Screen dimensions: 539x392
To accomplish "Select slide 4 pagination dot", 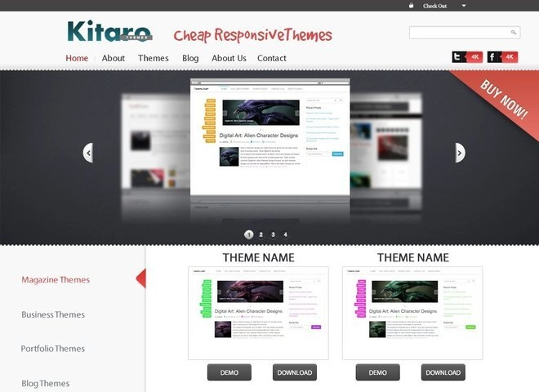I will point(285,234).
